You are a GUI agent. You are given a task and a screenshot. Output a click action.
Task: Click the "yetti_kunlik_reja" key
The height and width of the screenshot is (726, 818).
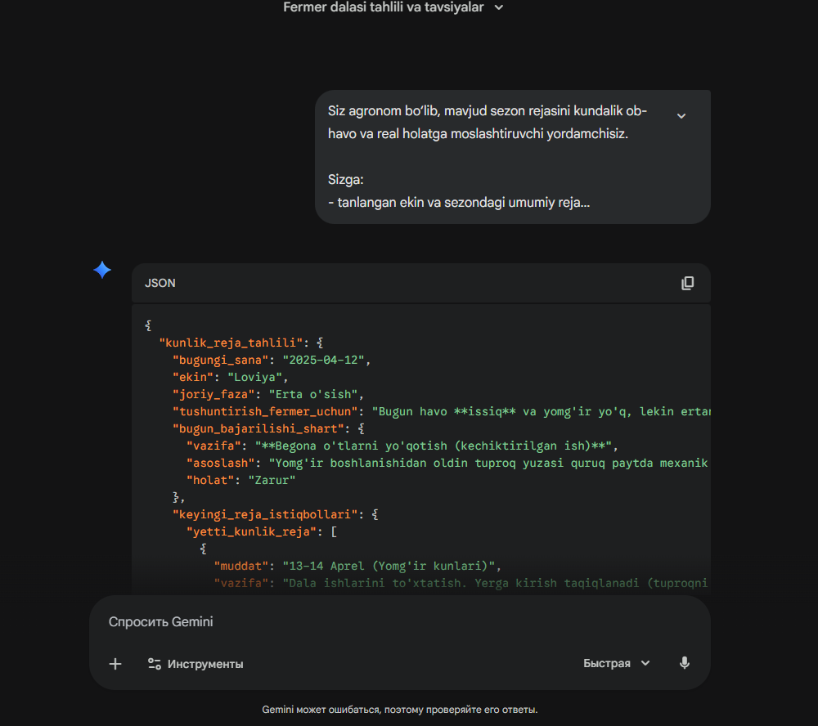251,531
